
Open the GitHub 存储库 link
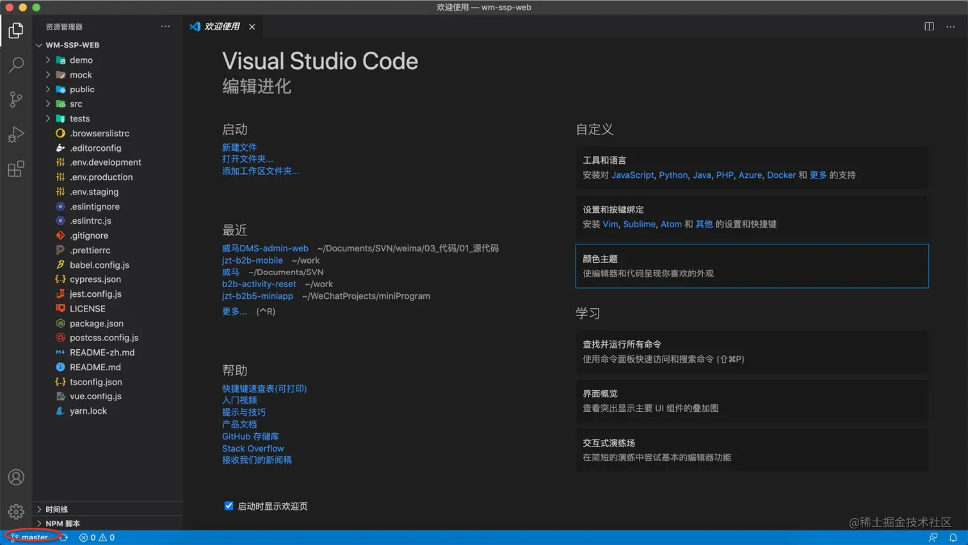point(250,436)
